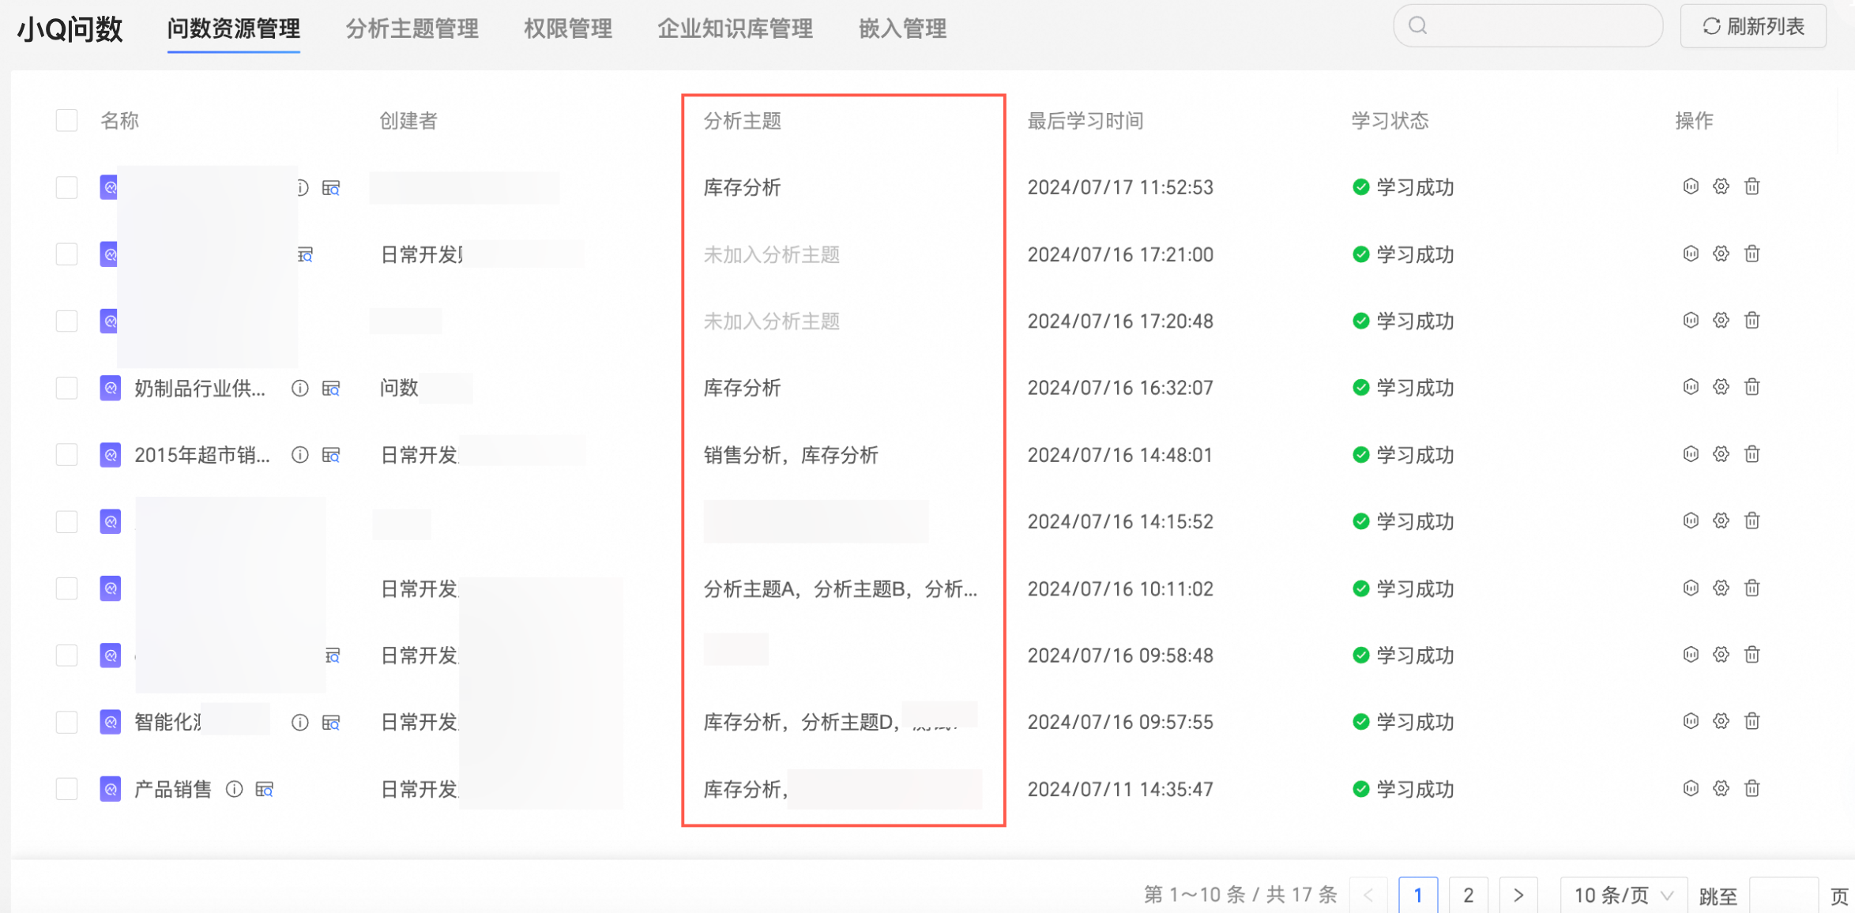The width and height of the screenshot is (1855, 913).
Task: Open table preview icon for 2015年超市销...
Action: pos(331,455)
